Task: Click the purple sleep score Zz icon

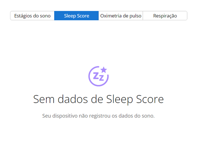Action: (x=99, y=76)
